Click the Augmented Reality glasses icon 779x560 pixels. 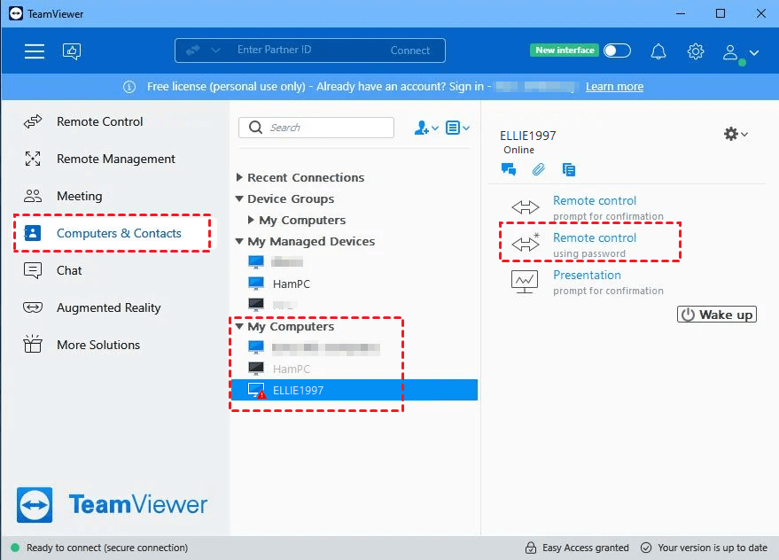pyautogui.click(x=33, y=307)
